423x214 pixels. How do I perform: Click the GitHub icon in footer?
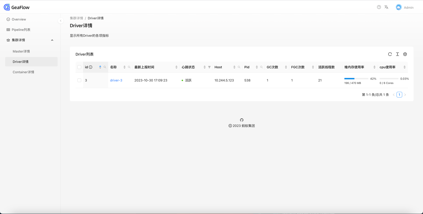pos(242,120)
